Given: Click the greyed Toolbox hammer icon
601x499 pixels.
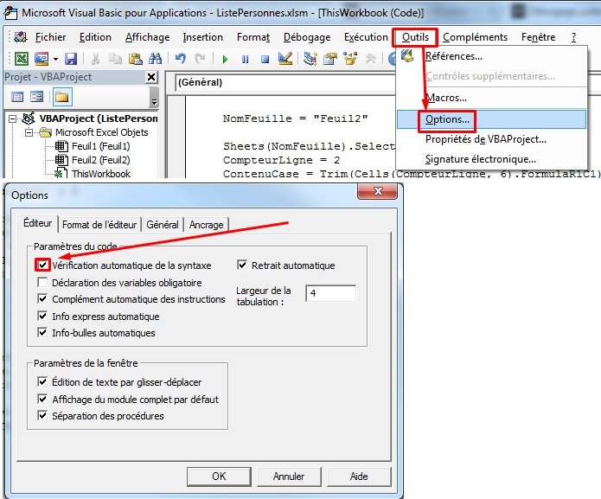Looking at the screenshot, I should 370,59.
